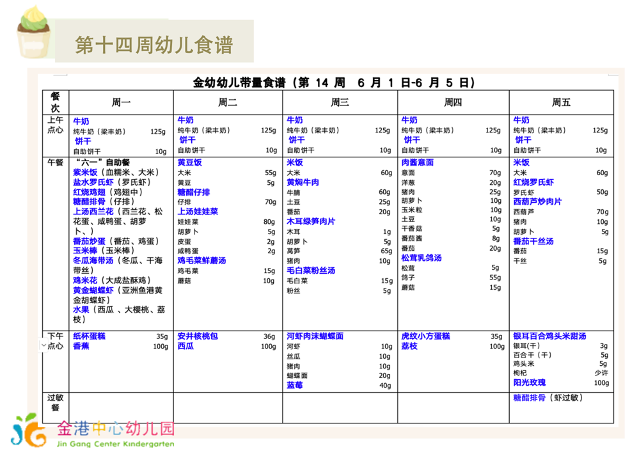Select the 周四 column header
639x456 pixels.
click(453, 102)
